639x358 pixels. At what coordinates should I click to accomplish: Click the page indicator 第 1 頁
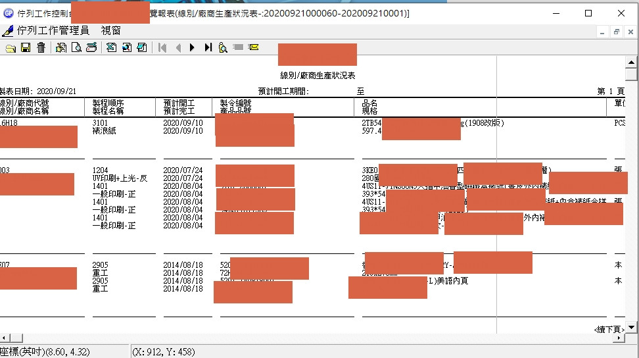coord(611,91)
